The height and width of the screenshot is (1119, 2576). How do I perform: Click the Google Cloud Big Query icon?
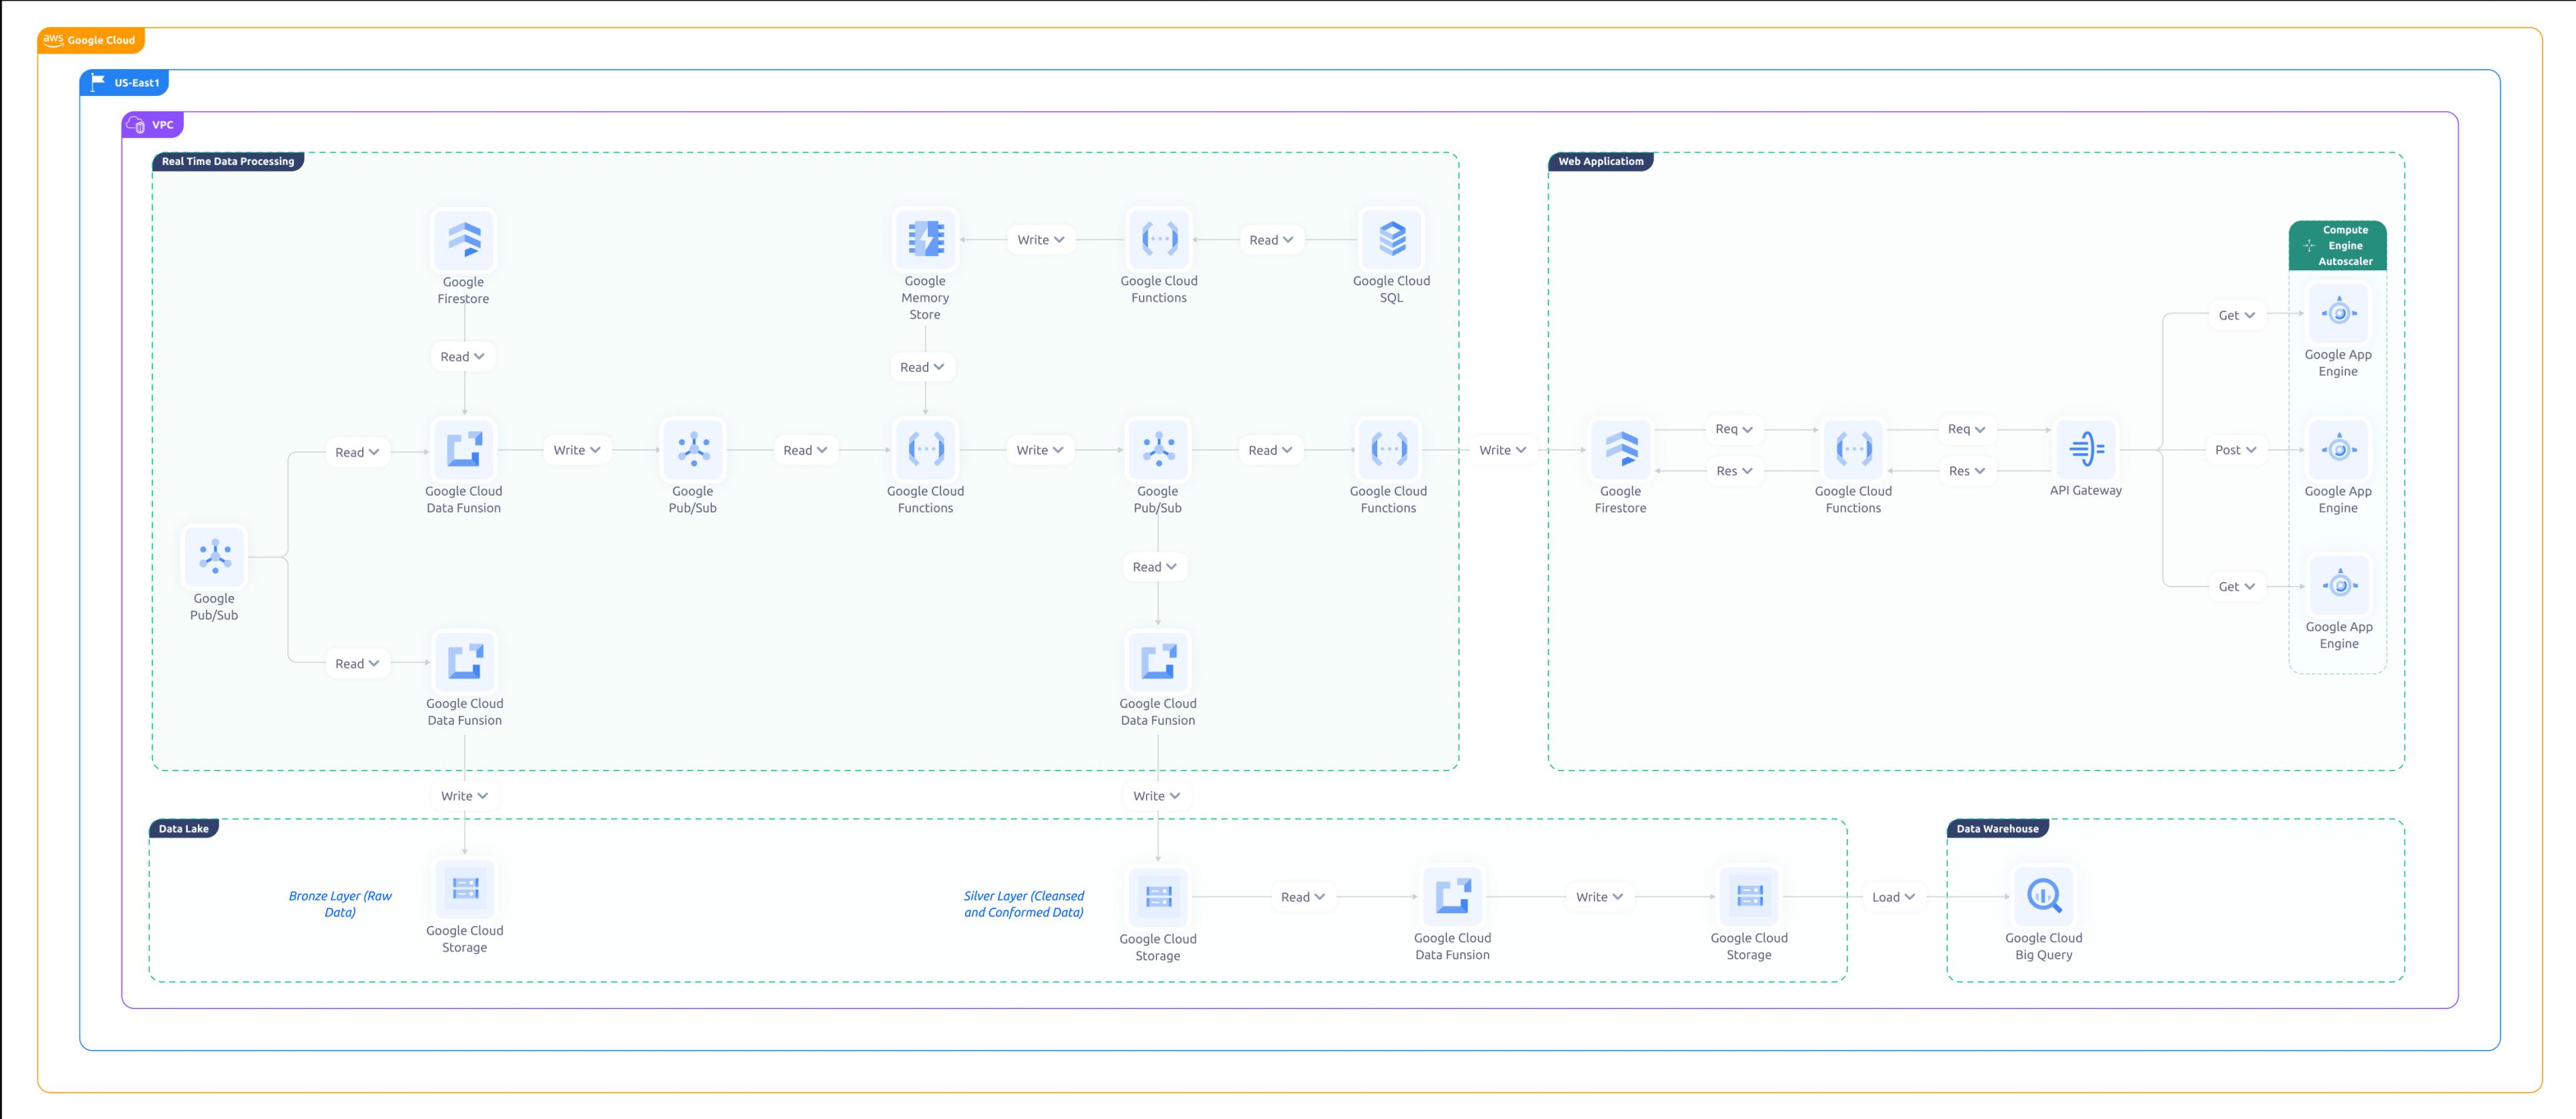click(x=2044, y=896)
